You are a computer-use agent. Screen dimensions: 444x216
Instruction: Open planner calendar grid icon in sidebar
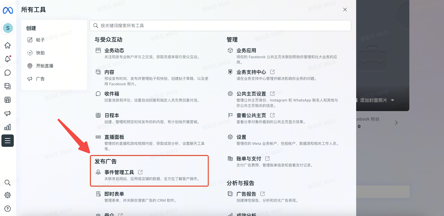(8, 100)
